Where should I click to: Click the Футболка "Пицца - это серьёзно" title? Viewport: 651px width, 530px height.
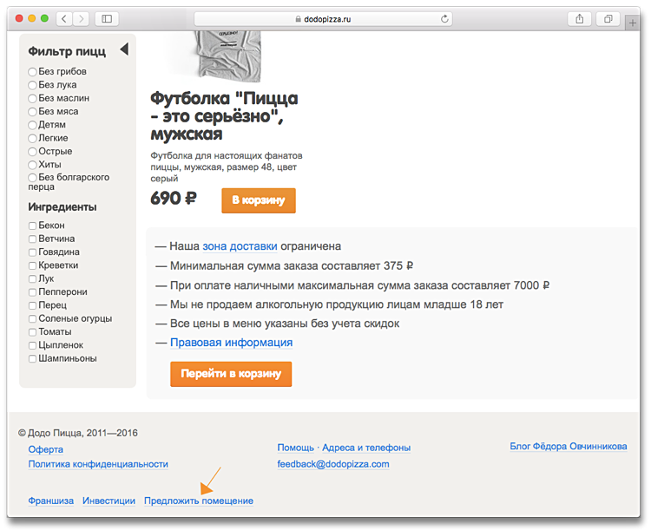[x=224, y=116]
